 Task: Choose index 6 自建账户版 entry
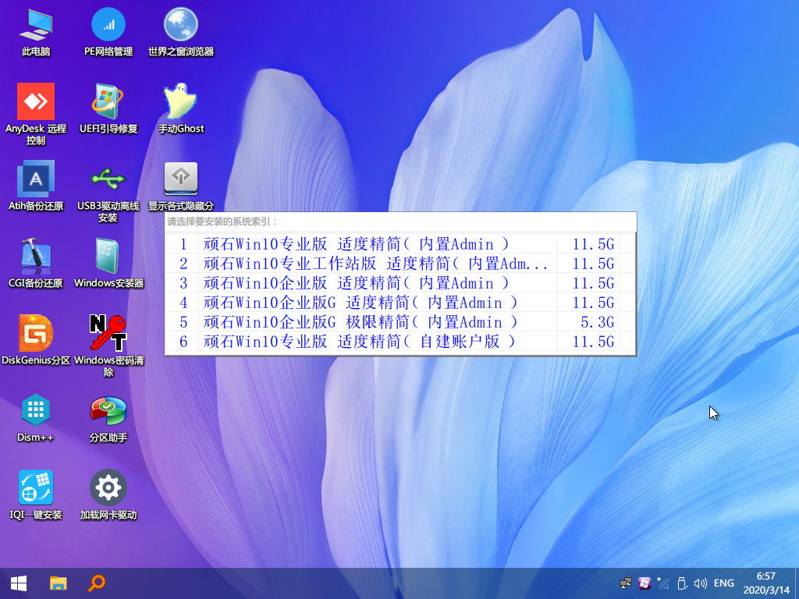376,342
